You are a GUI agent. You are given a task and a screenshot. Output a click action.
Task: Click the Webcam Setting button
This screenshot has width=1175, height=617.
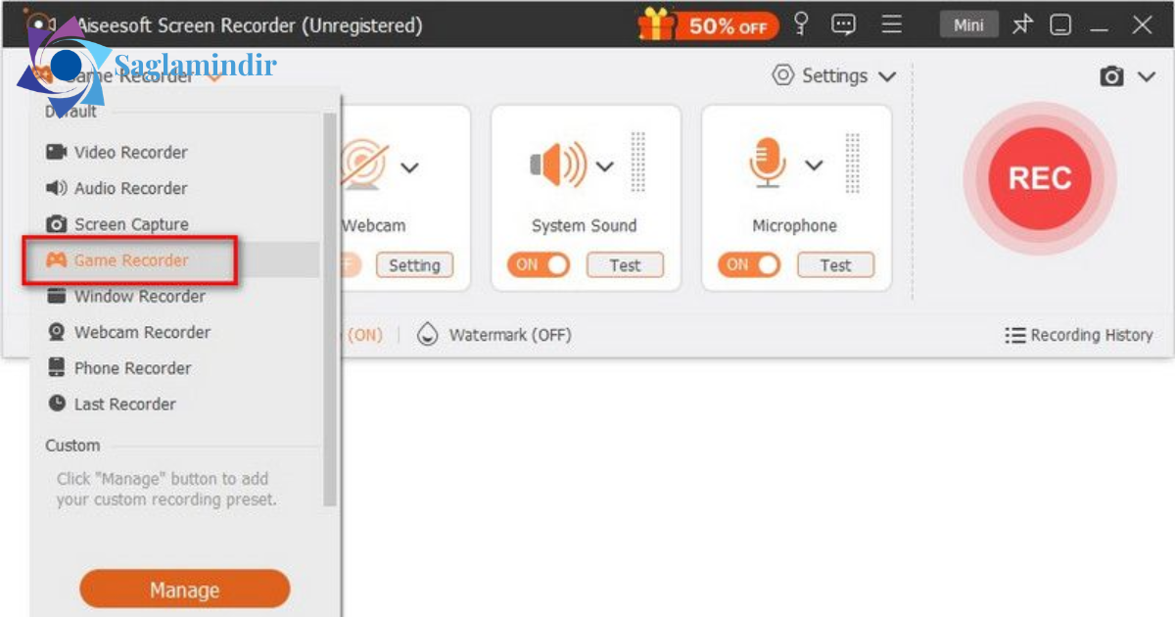click(414, 264)
